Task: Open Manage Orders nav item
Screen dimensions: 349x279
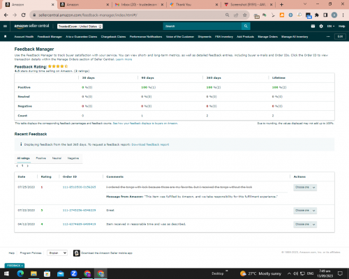Action: coord(267,36)
